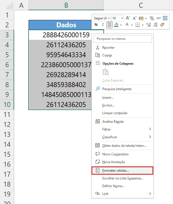Open Formatar células...
This screenshot has height=204, width=173.
click(x=122, y=171)
